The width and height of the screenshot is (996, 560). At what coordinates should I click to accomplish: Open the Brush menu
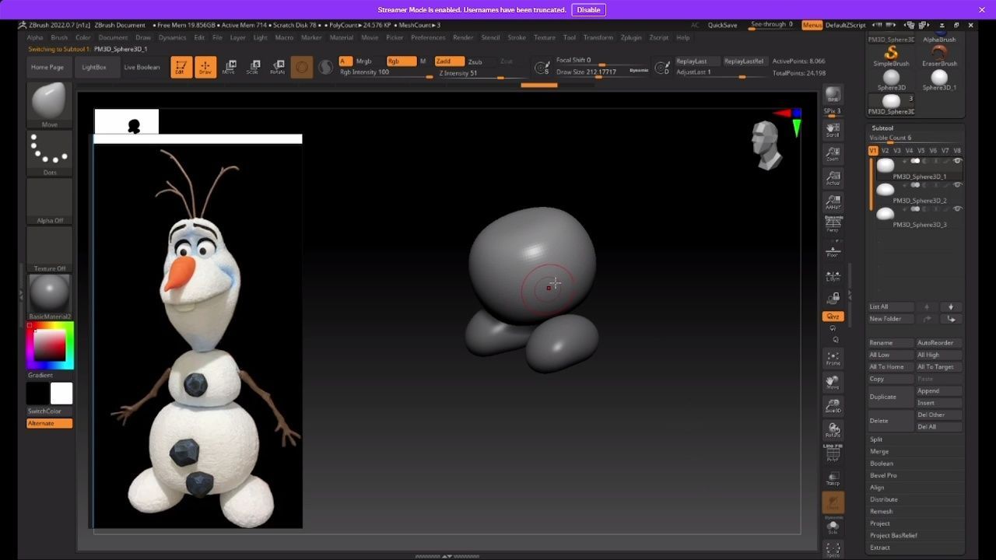point(59,37)
